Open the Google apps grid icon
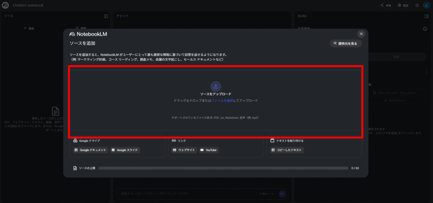The width and height of the screenshot is (433, 203). click(417, 5)
